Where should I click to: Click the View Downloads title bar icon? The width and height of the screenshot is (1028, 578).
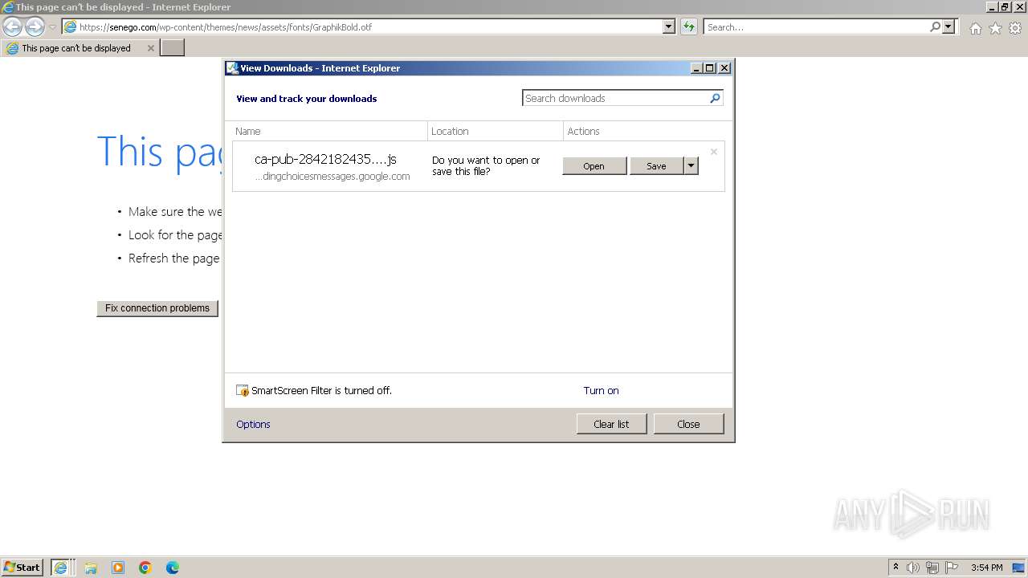232,68
